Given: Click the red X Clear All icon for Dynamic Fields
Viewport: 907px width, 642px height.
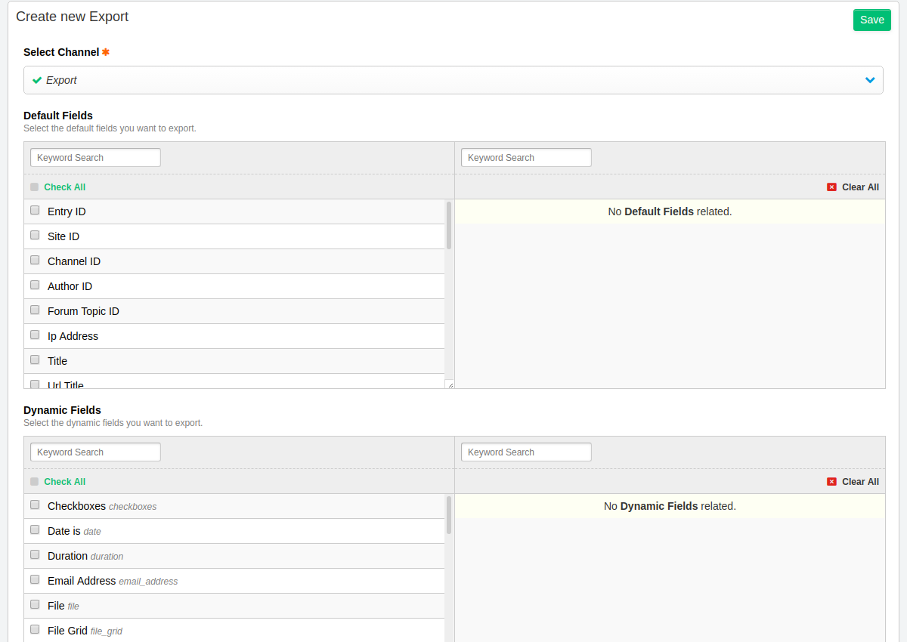Looking at the screenshot, I should coord(831,481).
